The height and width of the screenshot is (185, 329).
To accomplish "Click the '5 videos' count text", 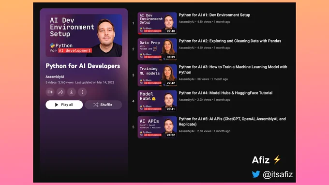I will (51, 82).
